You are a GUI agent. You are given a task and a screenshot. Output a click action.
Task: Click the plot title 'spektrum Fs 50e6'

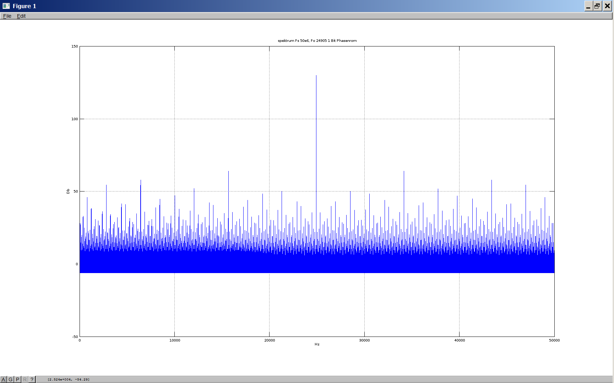point(317,41)
